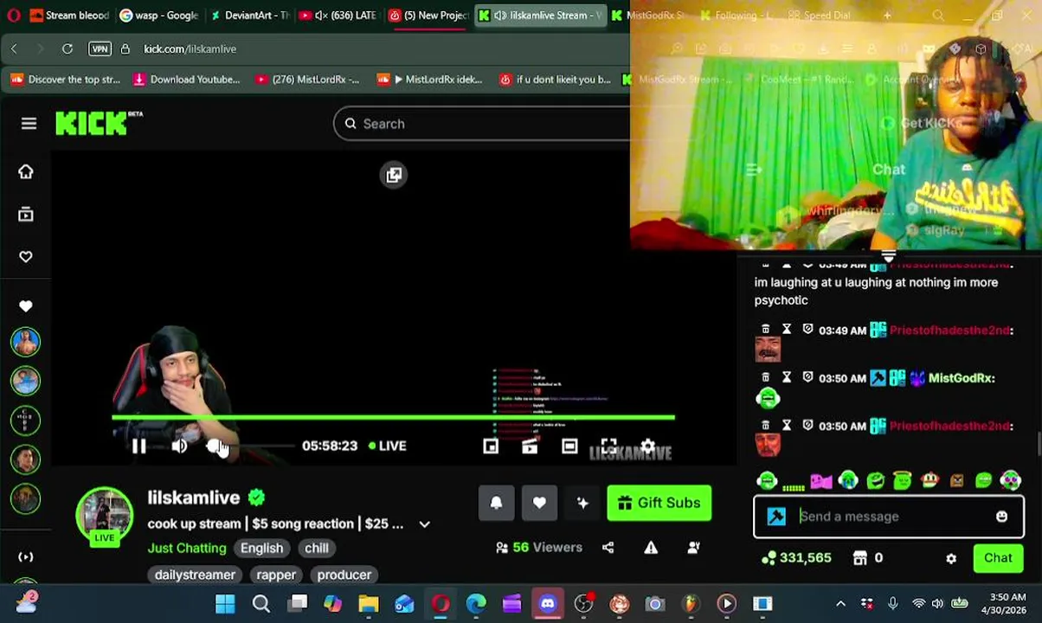This screenshot has height=623, width=1042.
Task: Open the Following outline heart in sidebar
Action: click(25, 256)
